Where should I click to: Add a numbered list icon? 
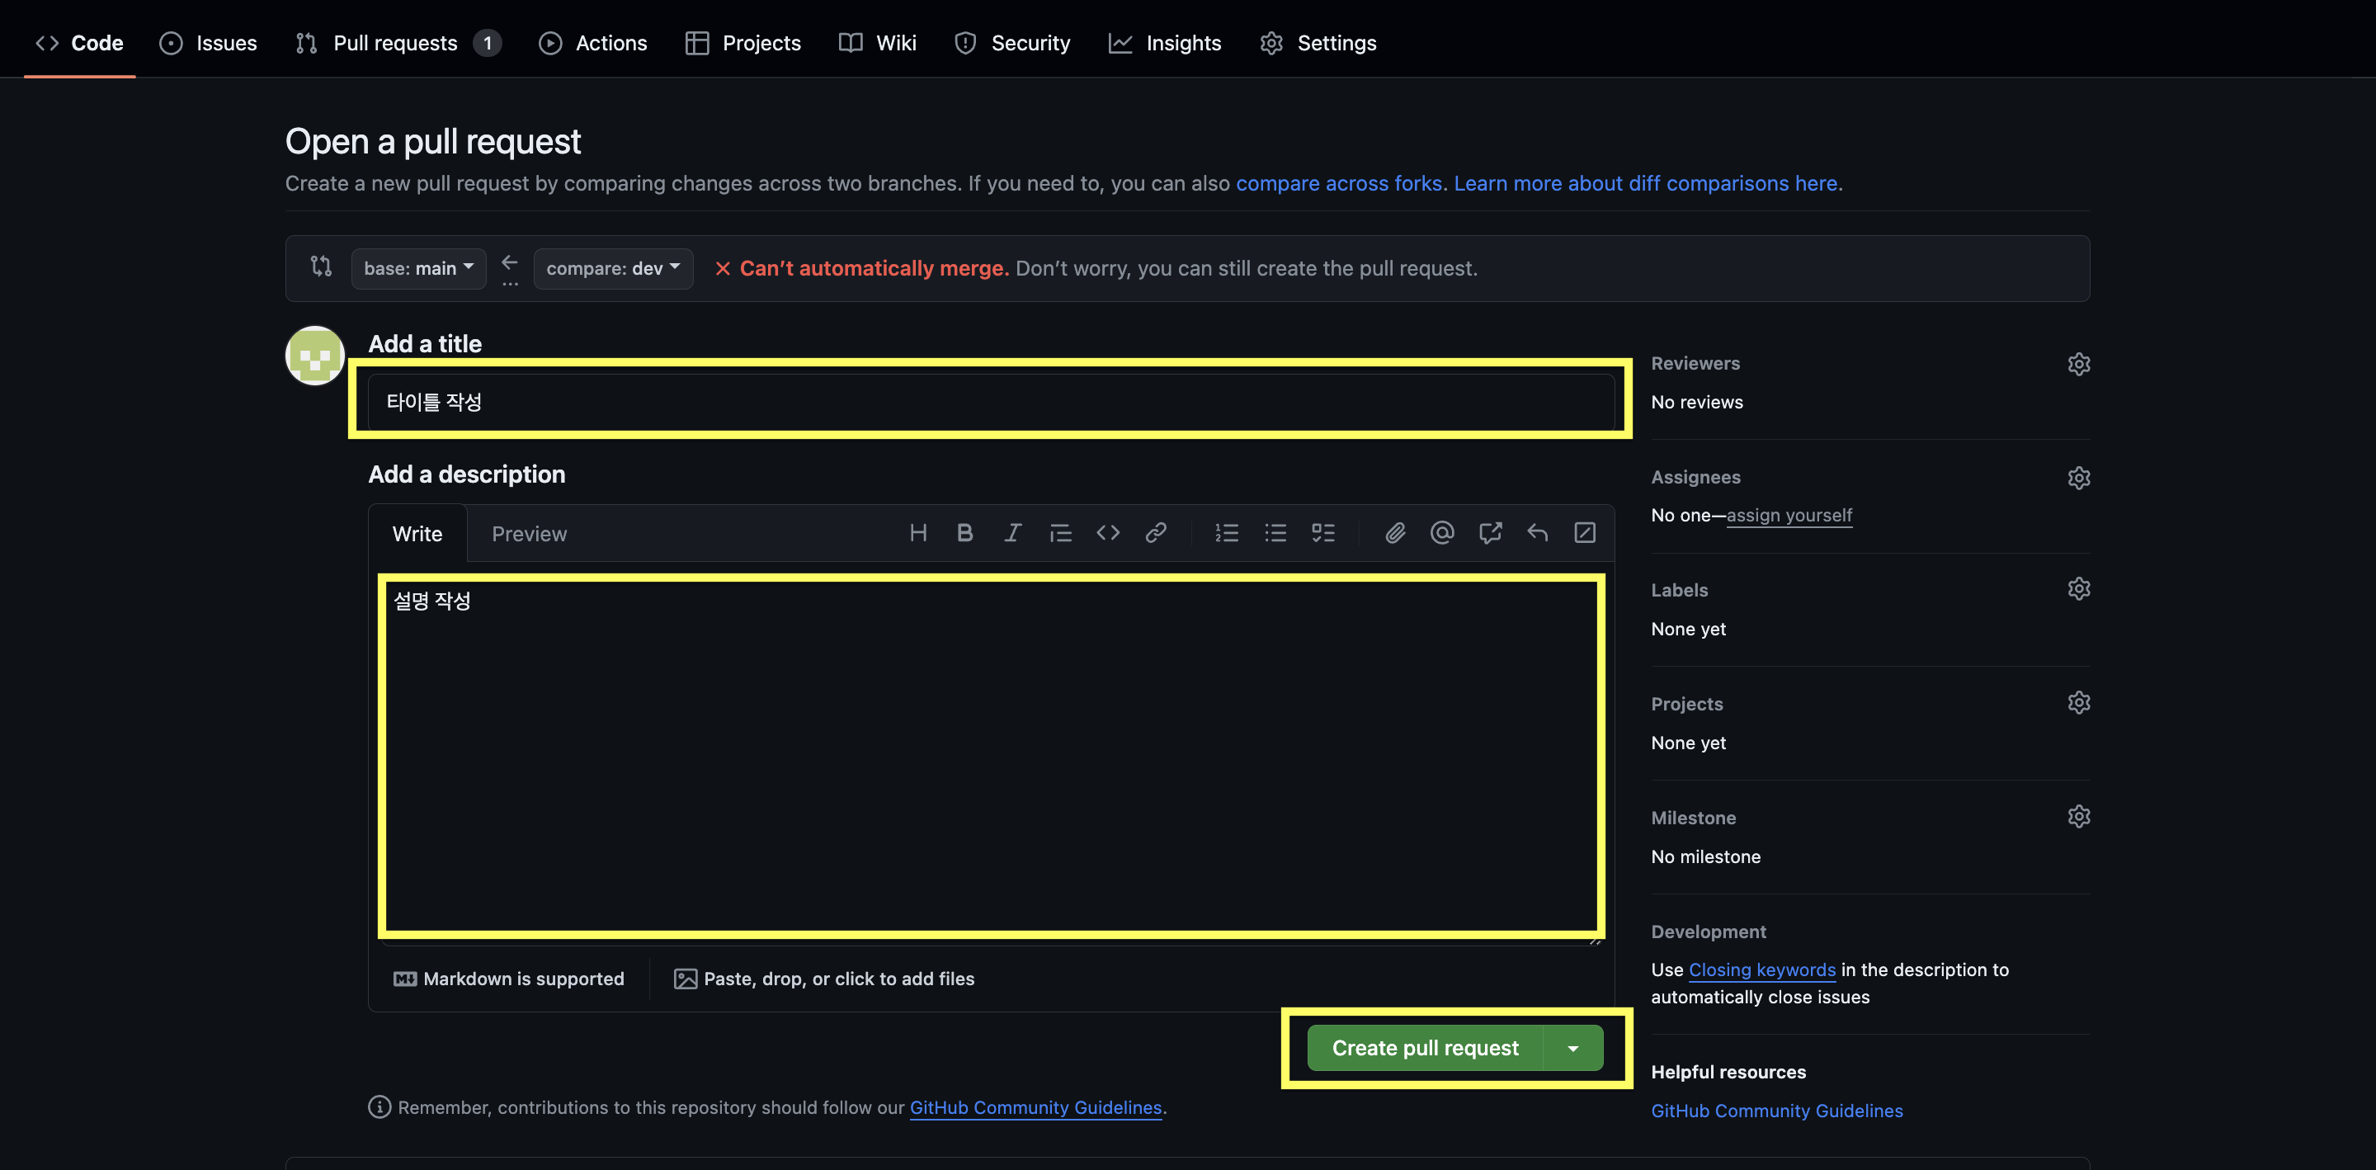(1227, 532)
